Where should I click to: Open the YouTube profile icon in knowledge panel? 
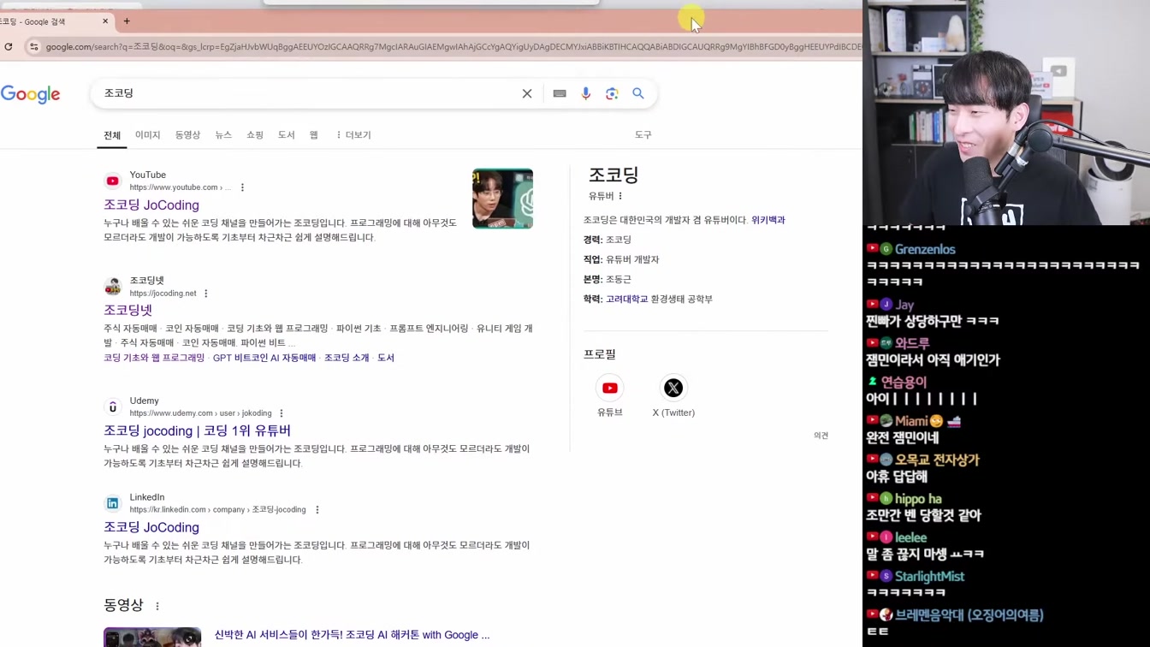click(610, 389)
